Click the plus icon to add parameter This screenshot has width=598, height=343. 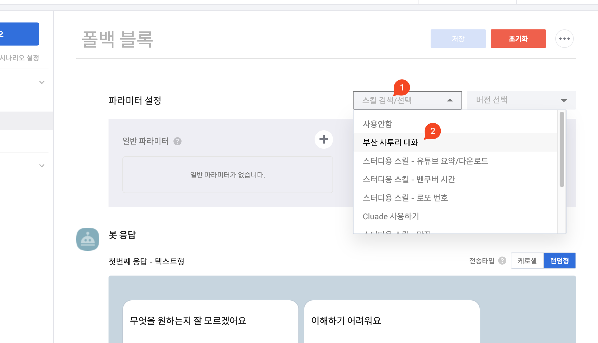point(324,140)
